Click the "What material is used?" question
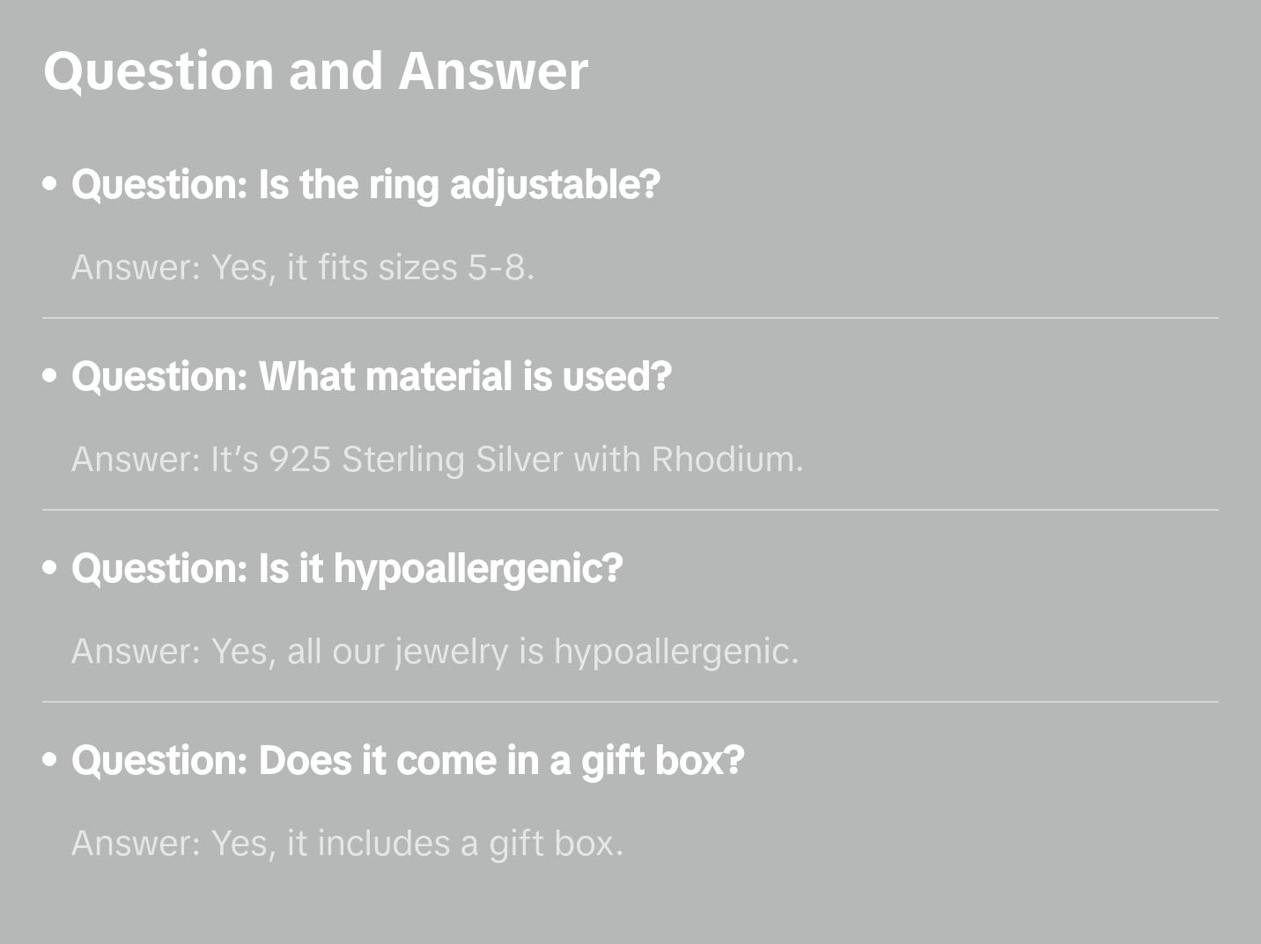The width and height of the screenshot is (1261, 944). (371, 377)
